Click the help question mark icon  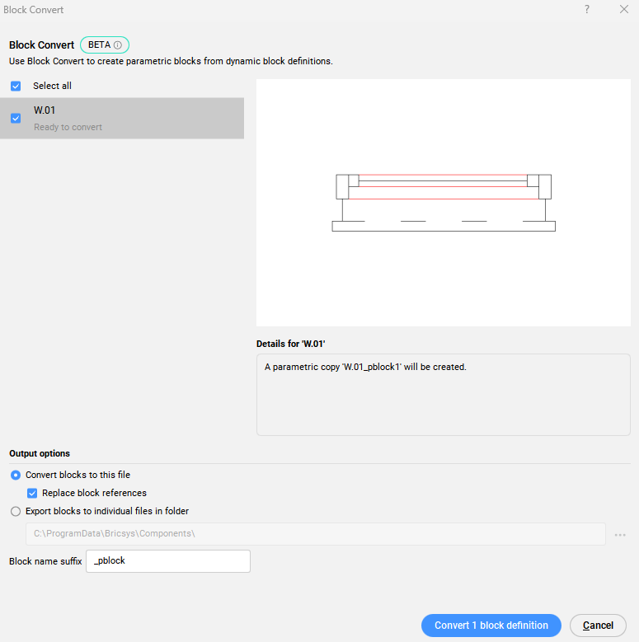(x=587, y=9)
